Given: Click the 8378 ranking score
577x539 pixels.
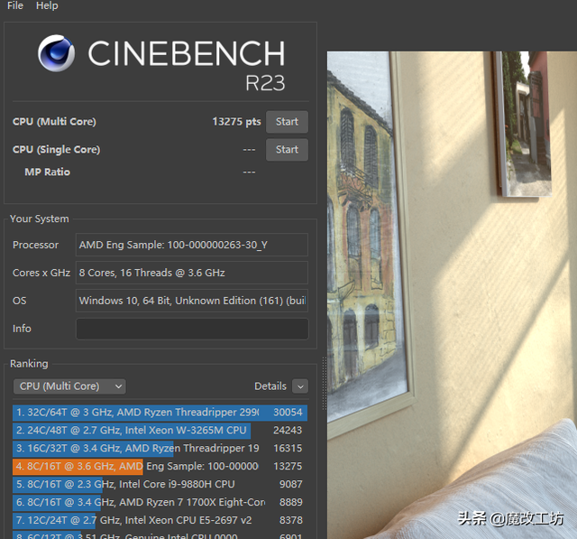Looking at the screenshot, I should pos(290,520).
